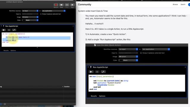Open the Image 'Action' dropdown in Automator window
190x107 pixels.
click(x=30, y=17)
